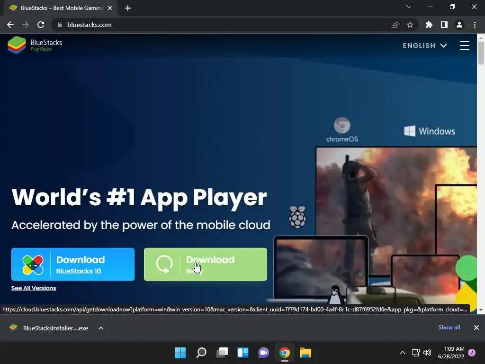Reload the bluestacks.com page
The image size is (485, 364).
click(x=41, y=25)
